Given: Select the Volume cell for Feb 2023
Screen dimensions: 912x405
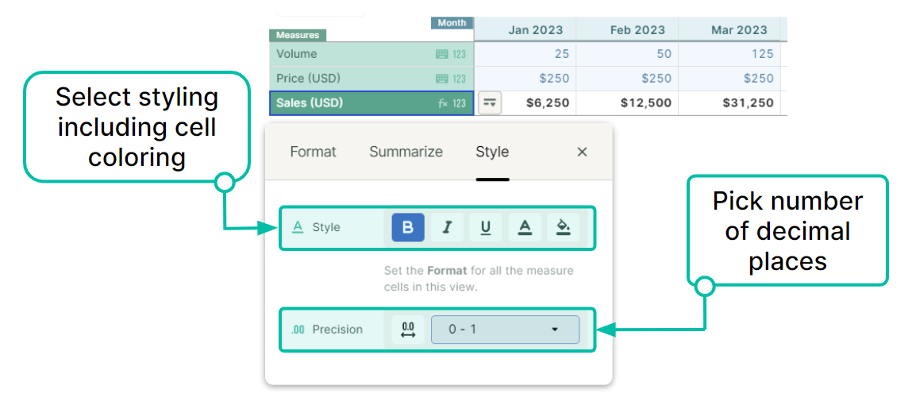Looking at the screenshot, I should click(627, 54).
